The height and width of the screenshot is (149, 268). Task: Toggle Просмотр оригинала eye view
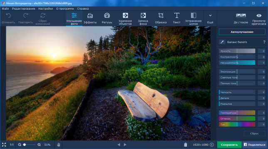(258, 19)
